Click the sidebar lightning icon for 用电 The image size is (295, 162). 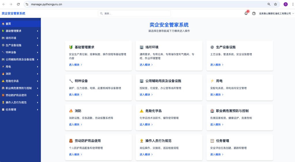coord(3,67)
